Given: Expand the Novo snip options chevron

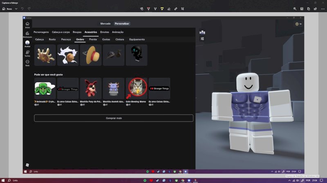Looking at the screenshot, I should pyautogui.click(x=16, y=9).
